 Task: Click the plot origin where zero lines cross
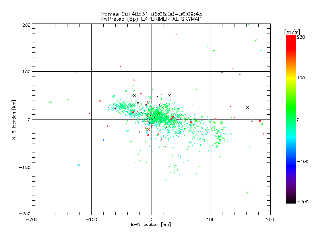tap(151, 119)
